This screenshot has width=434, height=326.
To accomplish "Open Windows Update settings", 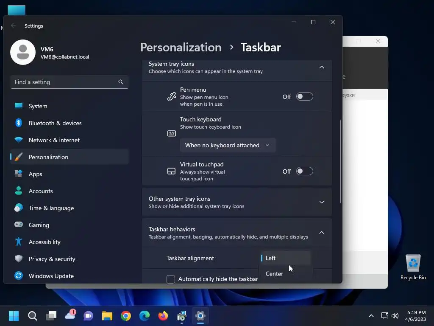I will point(70,276).
